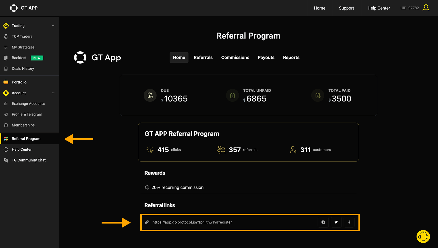Image resolution: width=438 pixels, height=248 pixels.
Task: Click the TOTAL UNPAID value 6865
Action: coord(255,99)
